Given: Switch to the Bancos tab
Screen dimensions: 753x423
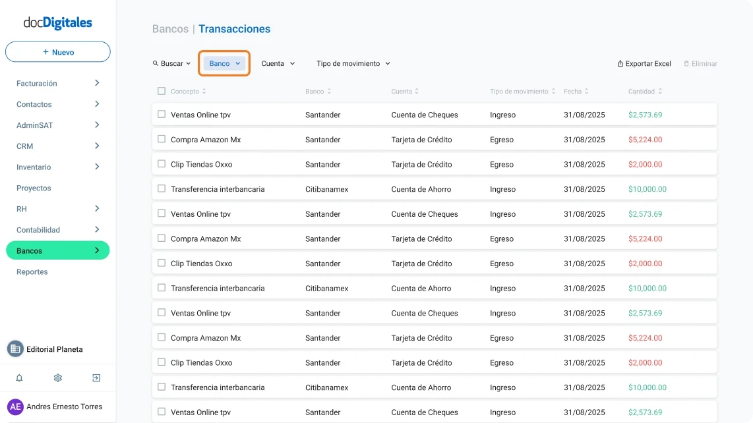Looking at the screenshot, I should click(x=57, y=250).
